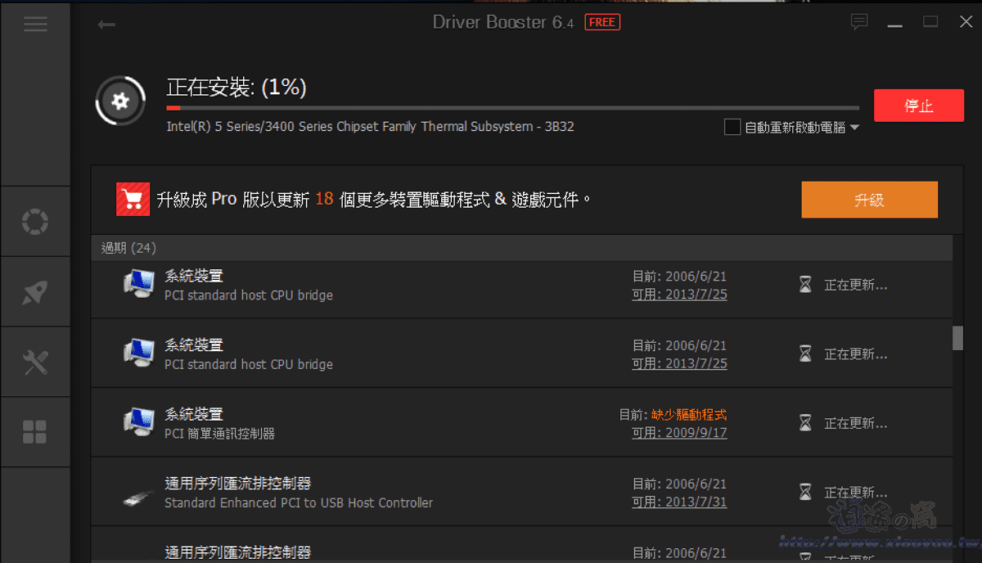
Task: Open the feedback speech bubble icon
Action: pos(858,22)
